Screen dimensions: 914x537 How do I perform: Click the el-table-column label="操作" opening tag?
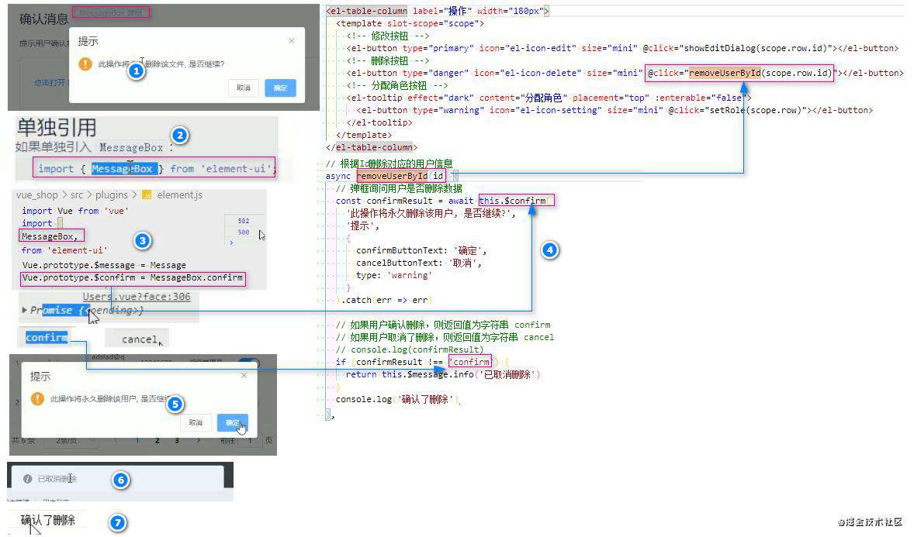pyautogui.click(x=437, y=11)
